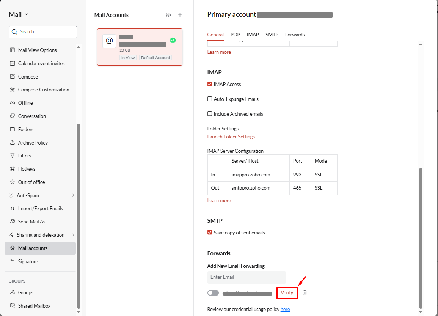Click the Out of office airplane icon
Screen dimensions: 438x316
pos(12,182)
